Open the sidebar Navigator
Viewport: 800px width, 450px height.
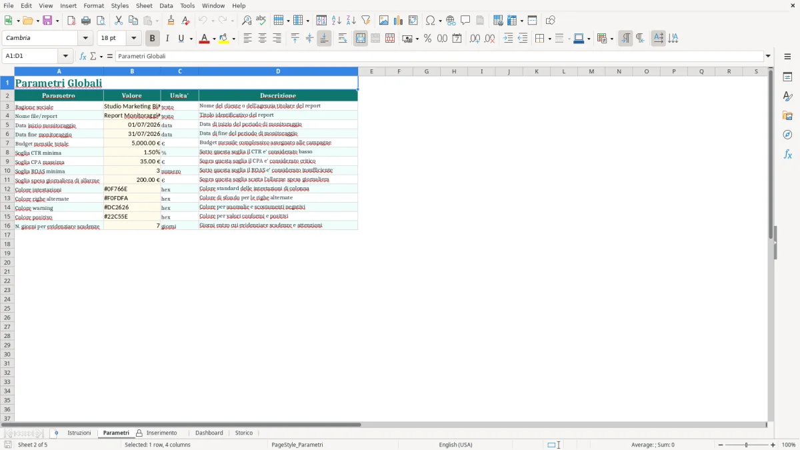pyautogui.click(x=787, y=135)
